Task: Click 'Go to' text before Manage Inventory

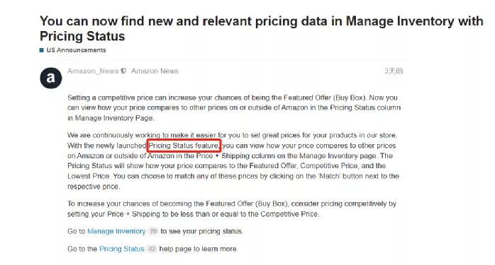Action: pyautogui.click(x=76, y=231)
